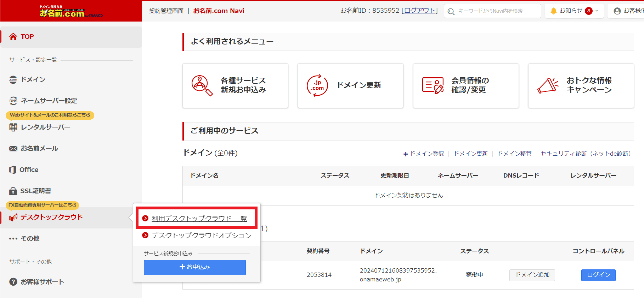Expand the お知らせ notifications dropdown arrow
644x298 pixels.
597,11
